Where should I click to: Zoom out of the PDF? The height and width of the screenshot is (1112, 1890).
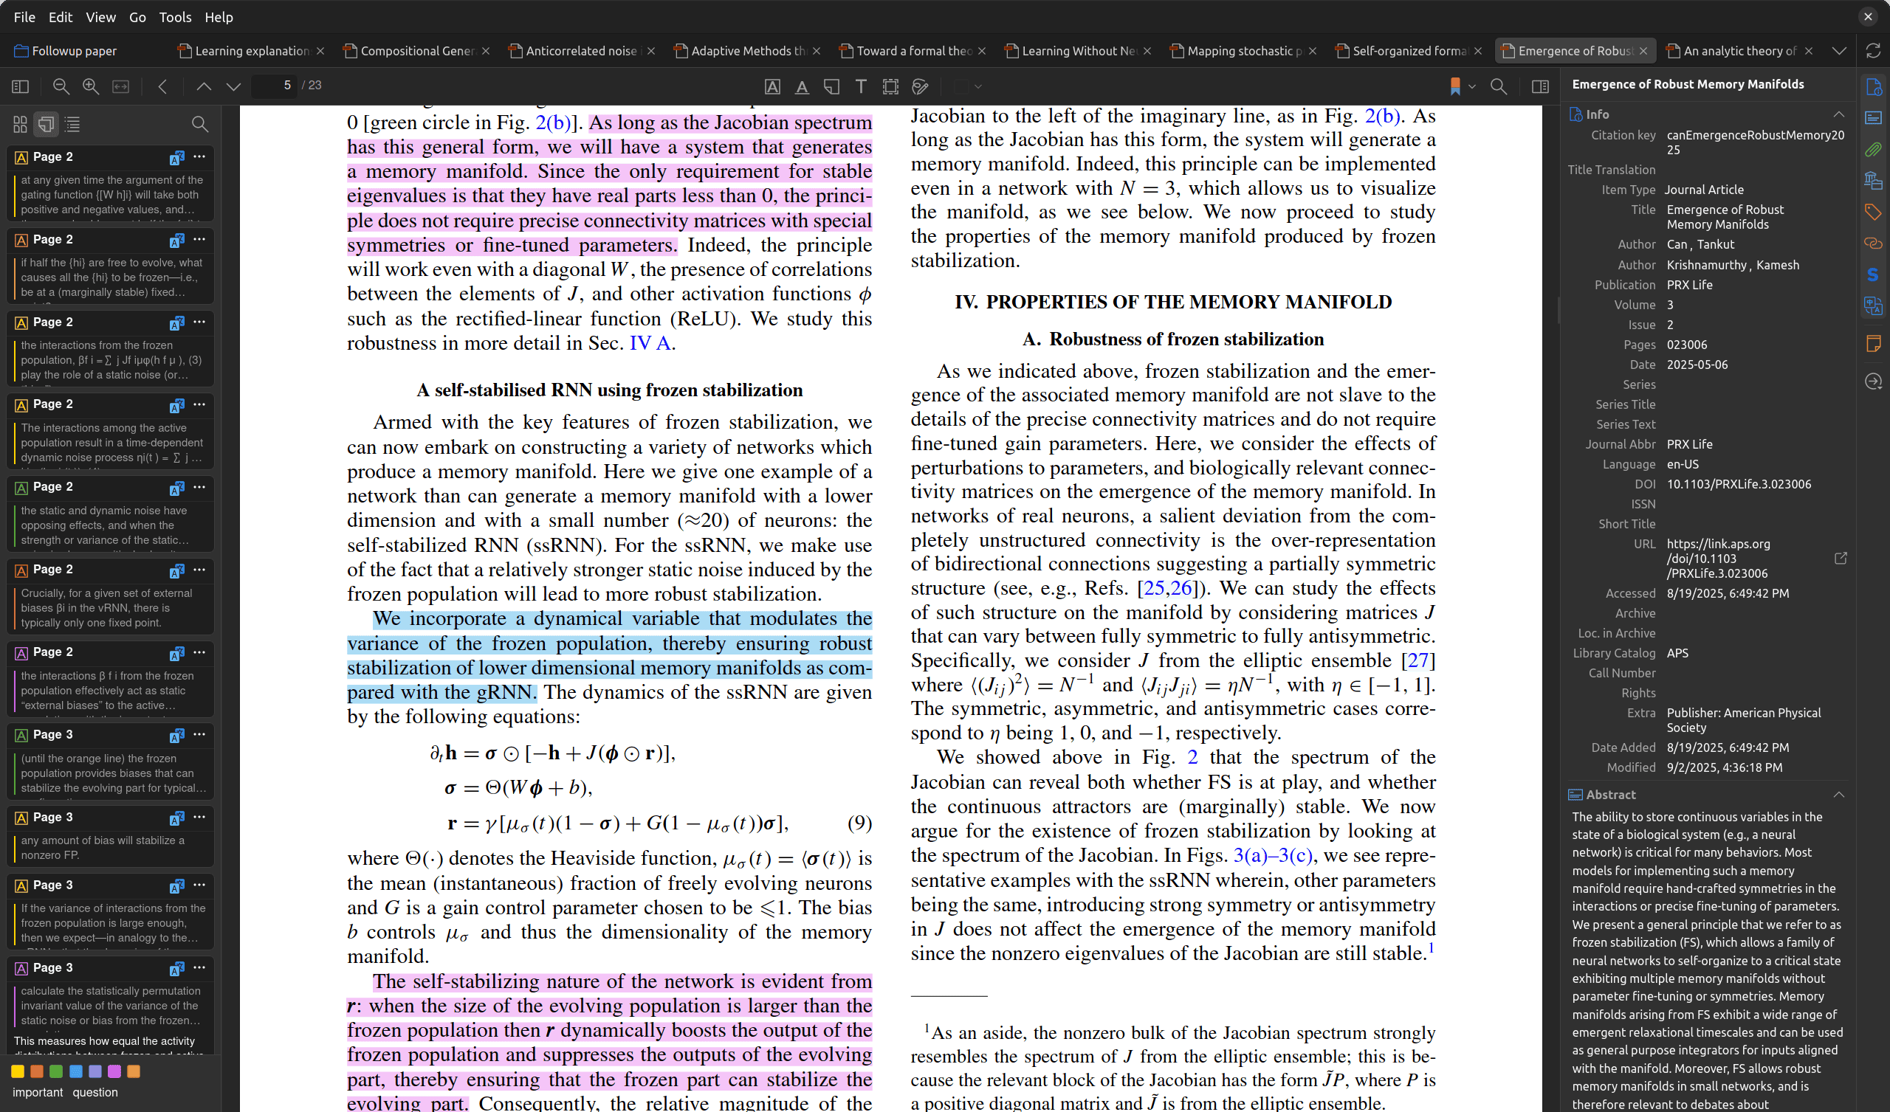click(x=61, y=86)
